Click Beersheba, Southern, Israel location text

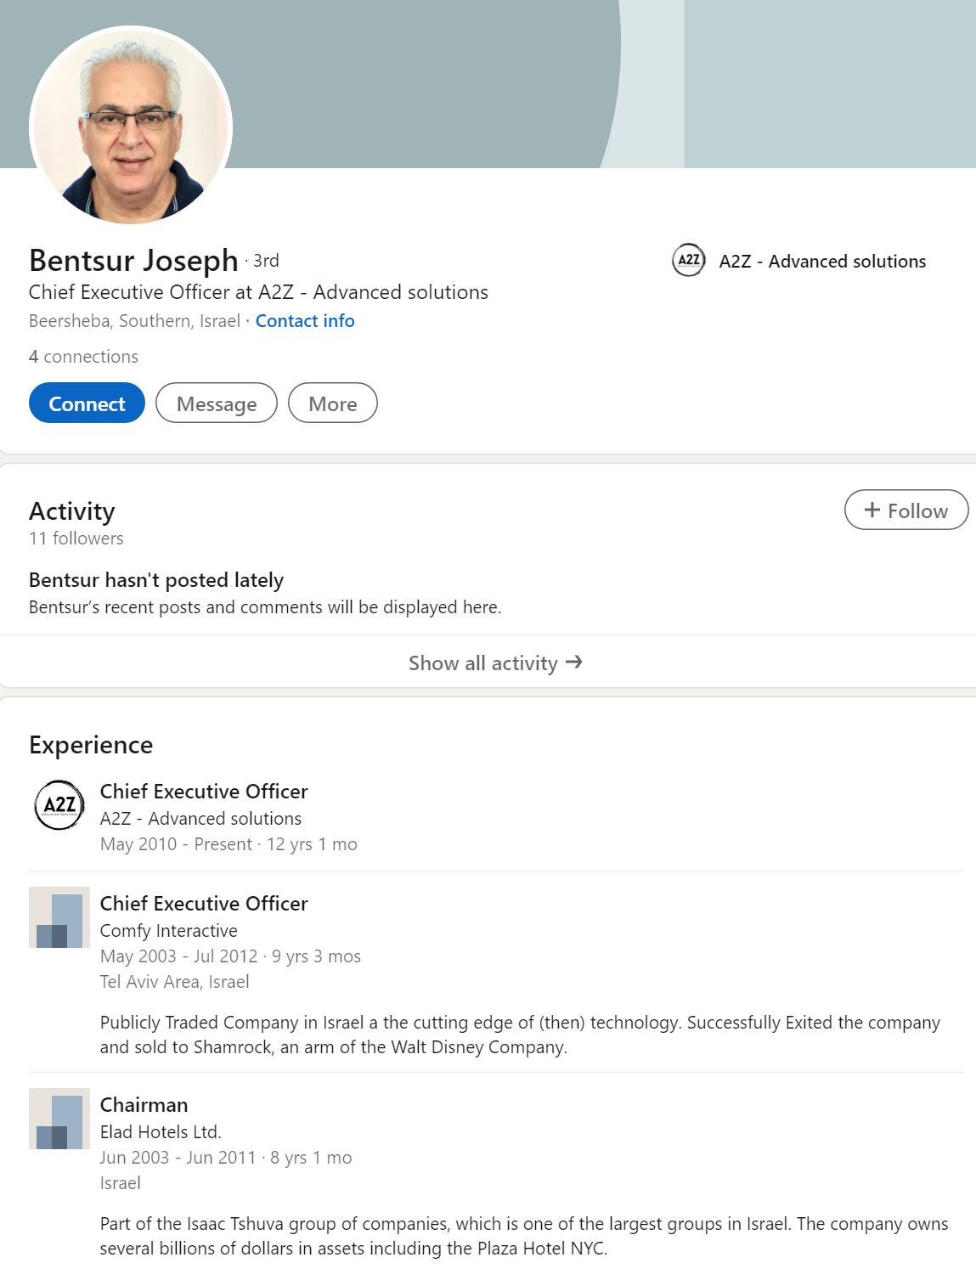pyautogui.click(x=134, y=321)
